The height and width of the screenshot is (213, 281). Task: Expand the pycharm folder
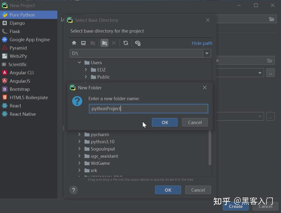[79, 134]
